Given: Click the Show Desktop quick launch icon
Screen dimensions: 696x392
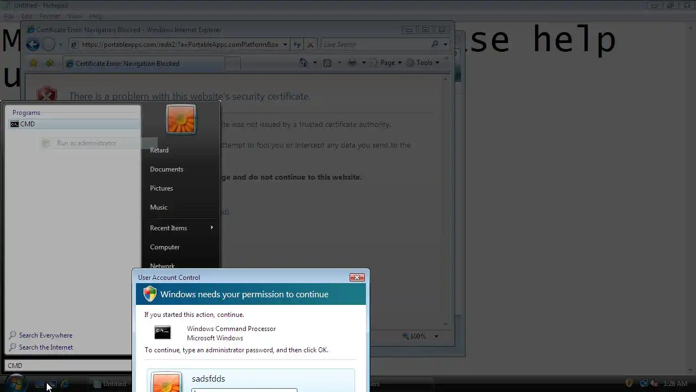Looking at the screenshot, I should [40, 384].
